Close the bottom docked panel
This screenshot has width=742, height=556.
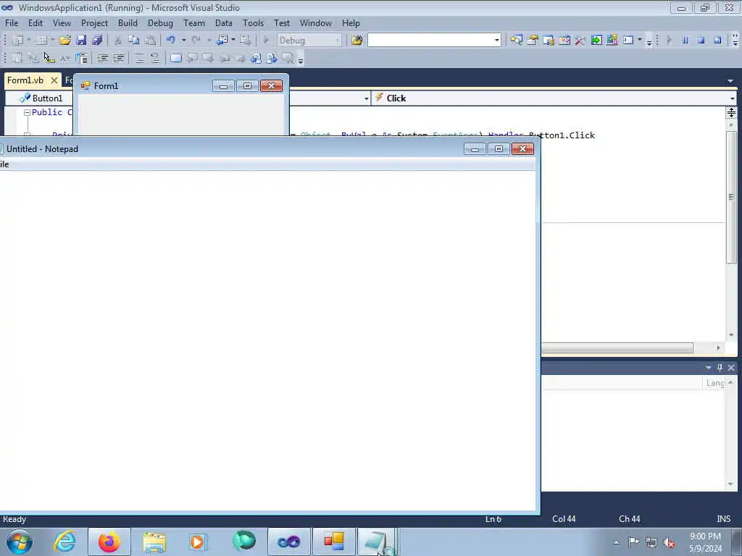tap(731, 368)
